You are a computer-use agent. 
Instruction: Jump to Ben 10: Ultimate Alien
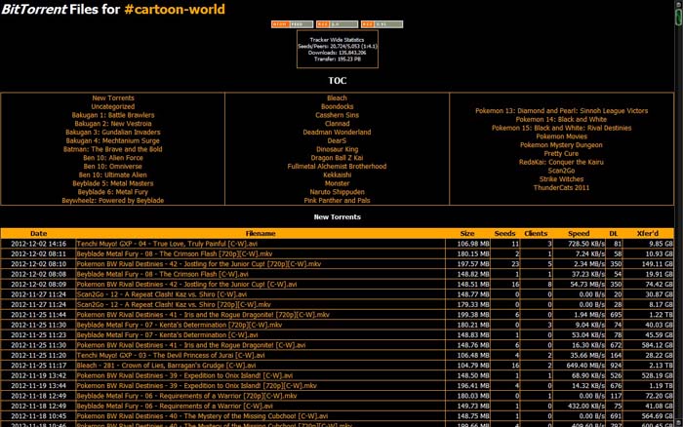113,175
